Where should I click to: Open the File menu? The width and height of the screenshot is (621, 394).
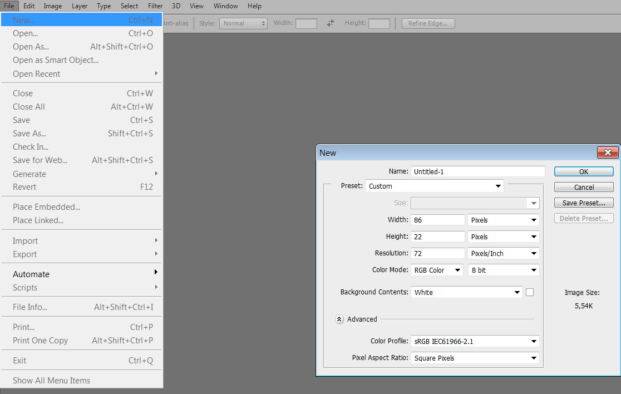(x=9, y=6)
